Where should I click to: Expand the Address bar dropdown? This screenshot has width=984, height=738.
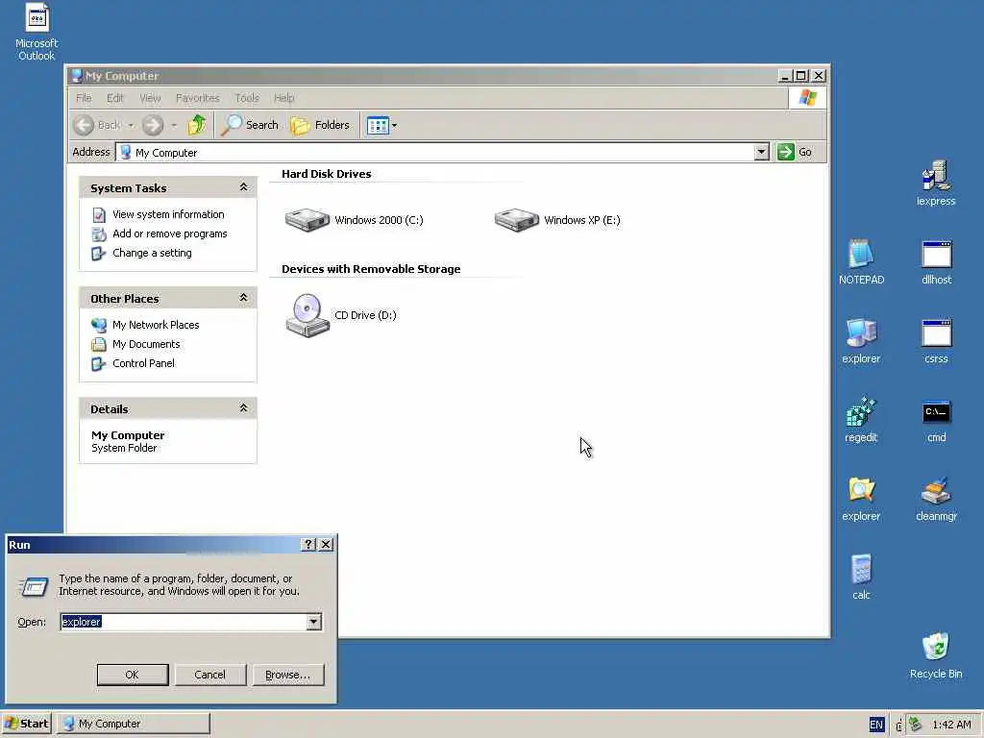761,152
